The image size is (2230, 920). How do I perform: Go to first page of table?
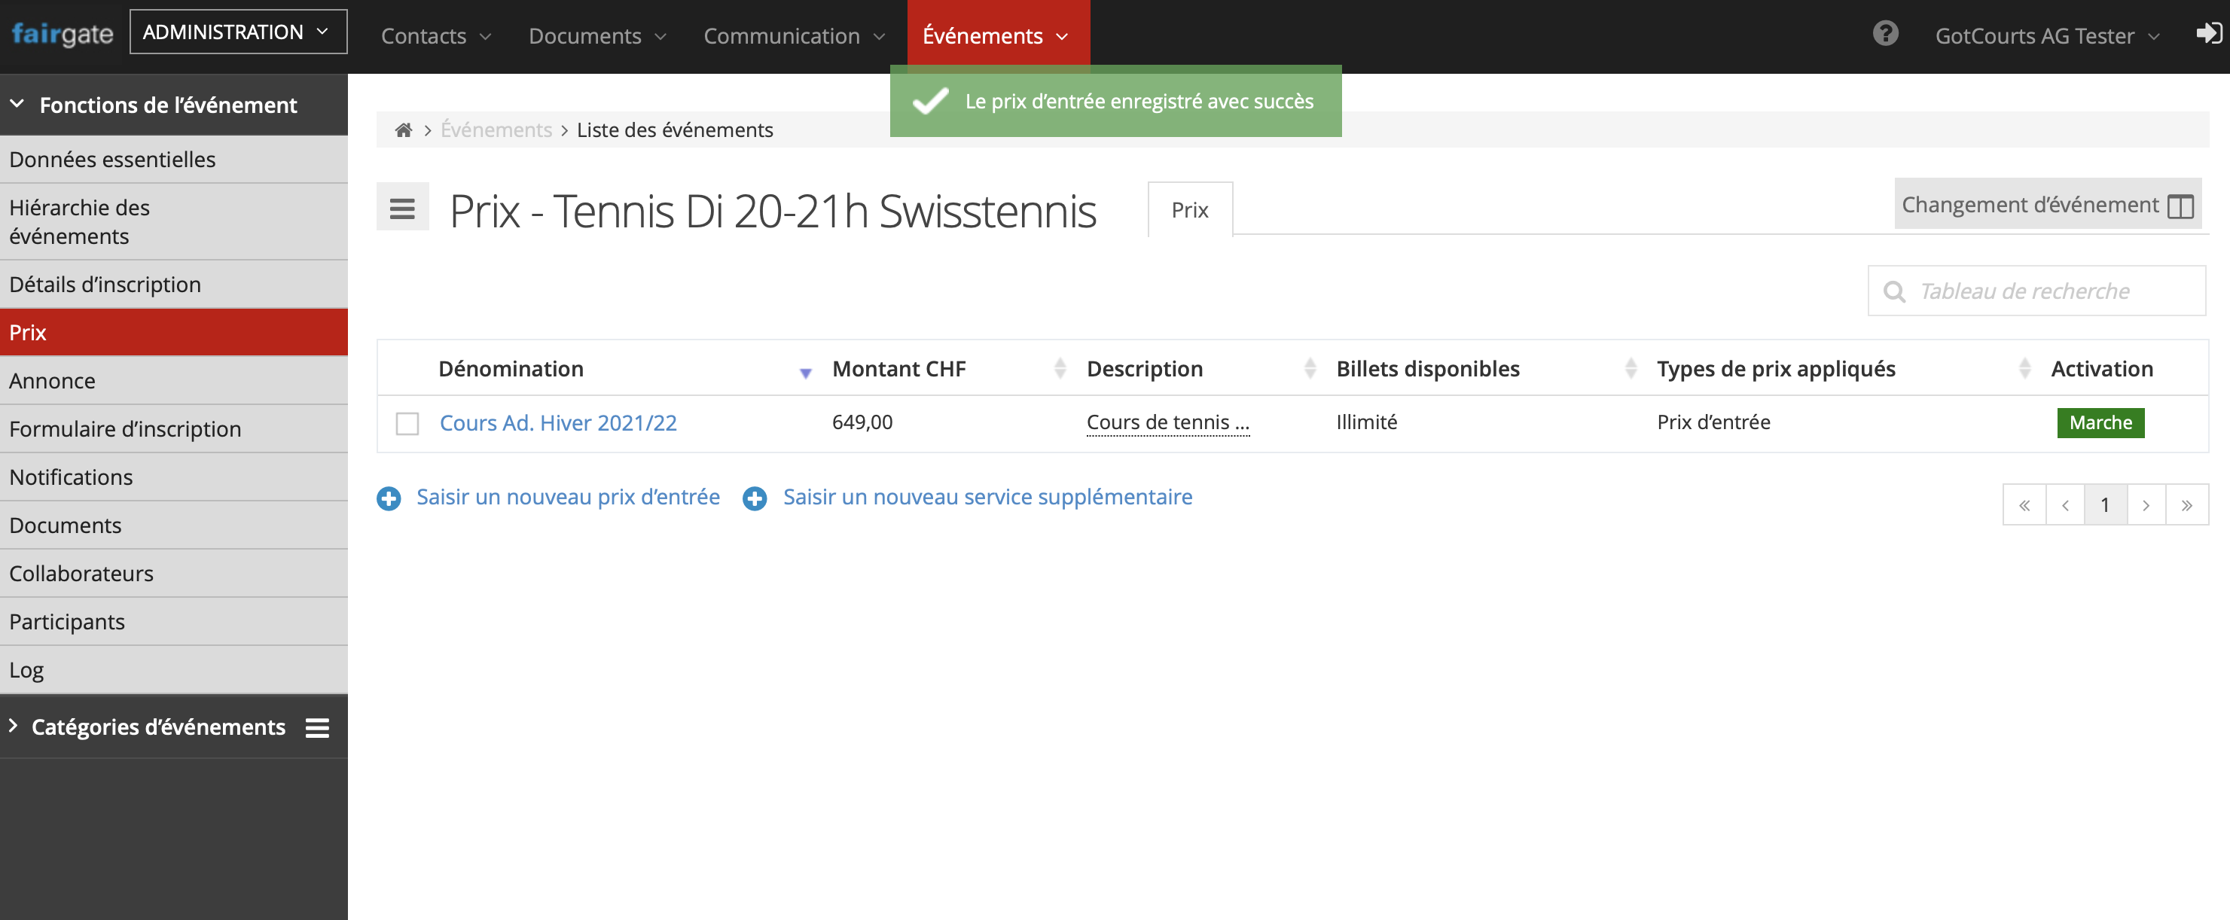pyautogui.click(x=2025, y=504)
